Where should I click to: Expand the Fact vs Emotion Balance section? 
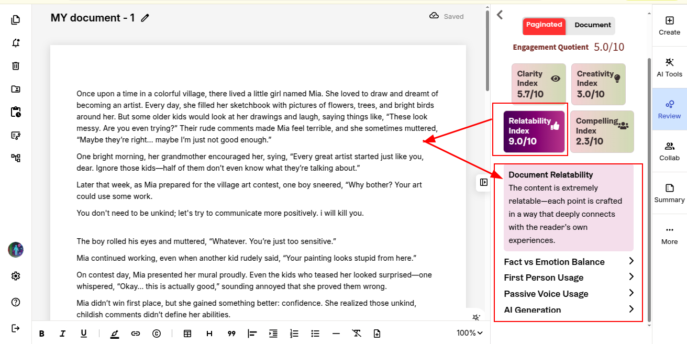[569, 262]
